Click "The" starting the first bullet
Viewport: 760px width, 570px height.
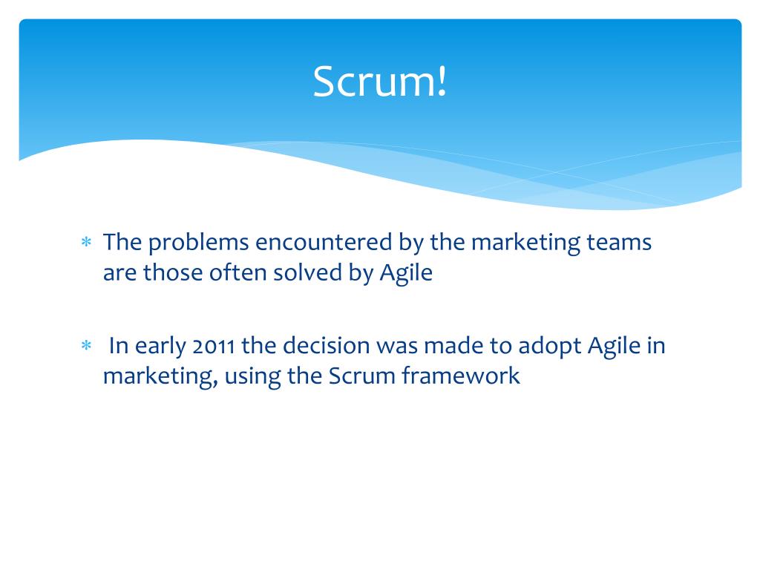122,242
